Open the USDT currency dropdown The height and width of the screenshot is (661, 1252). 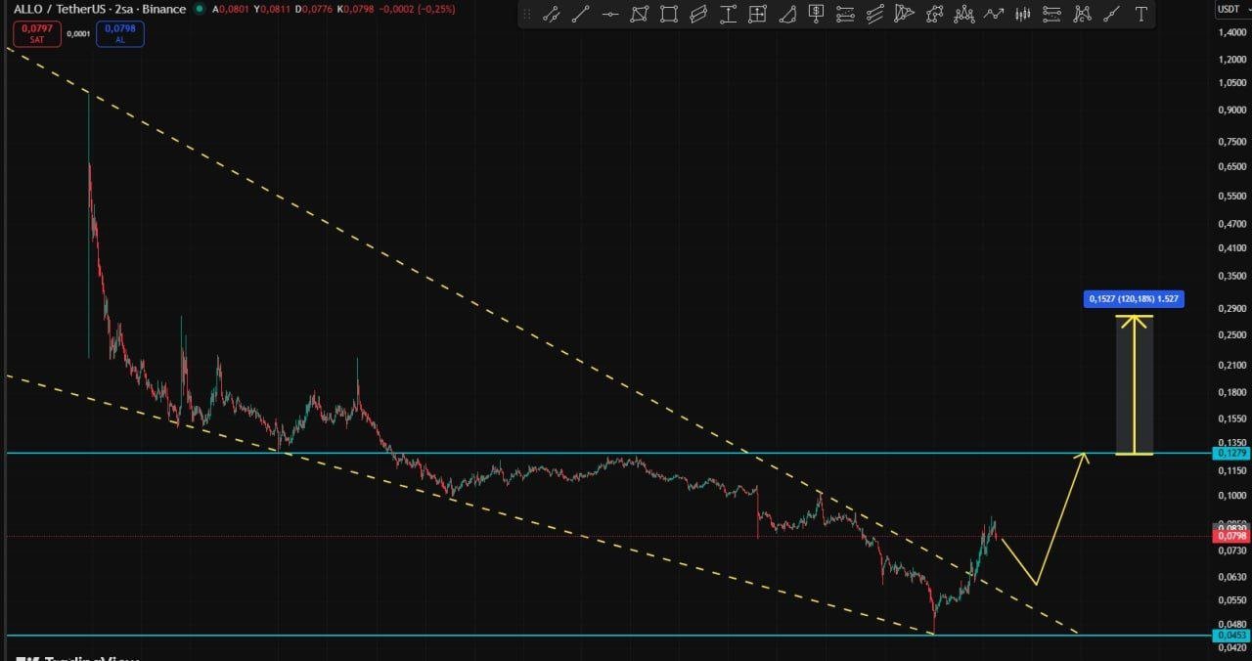1229,9
